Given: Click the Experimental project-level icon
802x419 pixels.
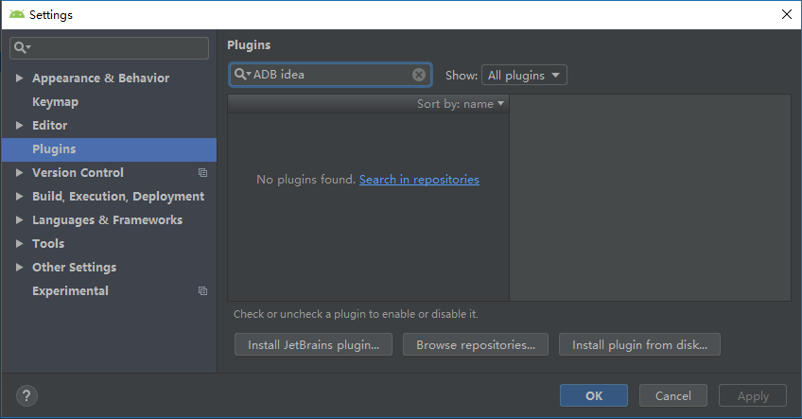Looking at the screenshot, I should 202,291.
